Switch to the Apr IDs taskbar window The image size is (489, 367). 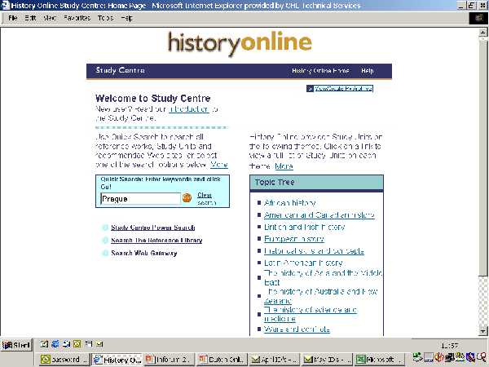[x=275, y=360]
